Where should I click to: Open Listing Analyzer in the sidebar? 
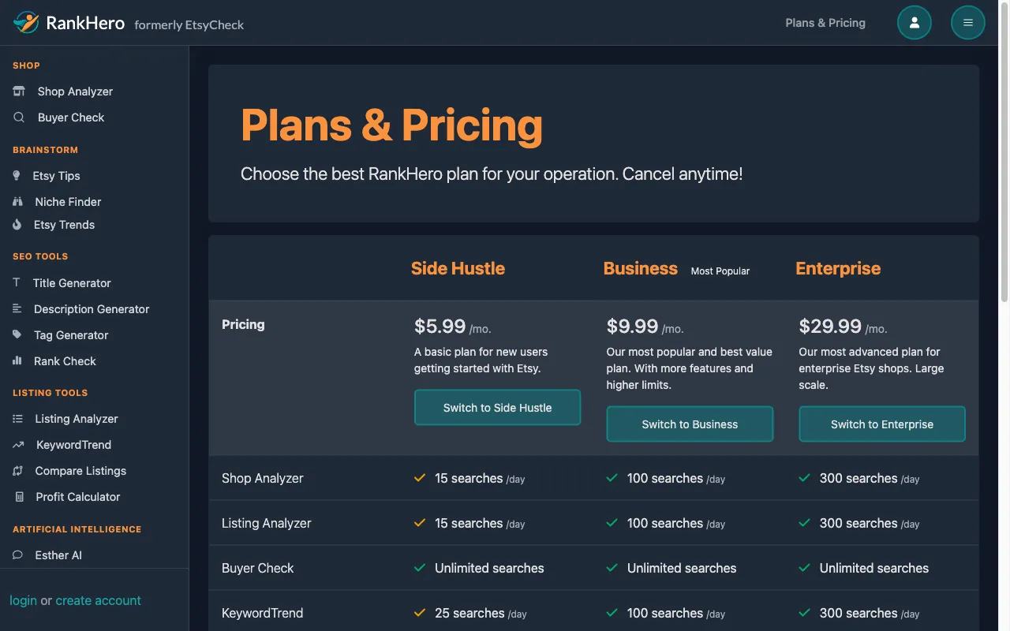pyautogui.click(x=77, y=419)
